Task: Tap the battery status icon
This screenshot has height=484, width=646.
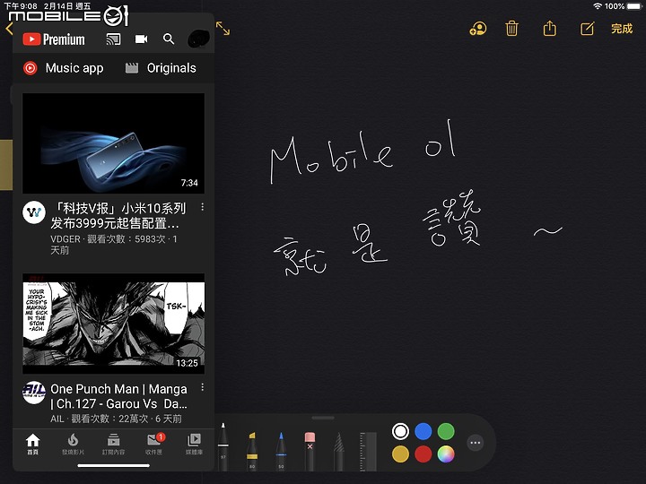Action: (635, 6)
